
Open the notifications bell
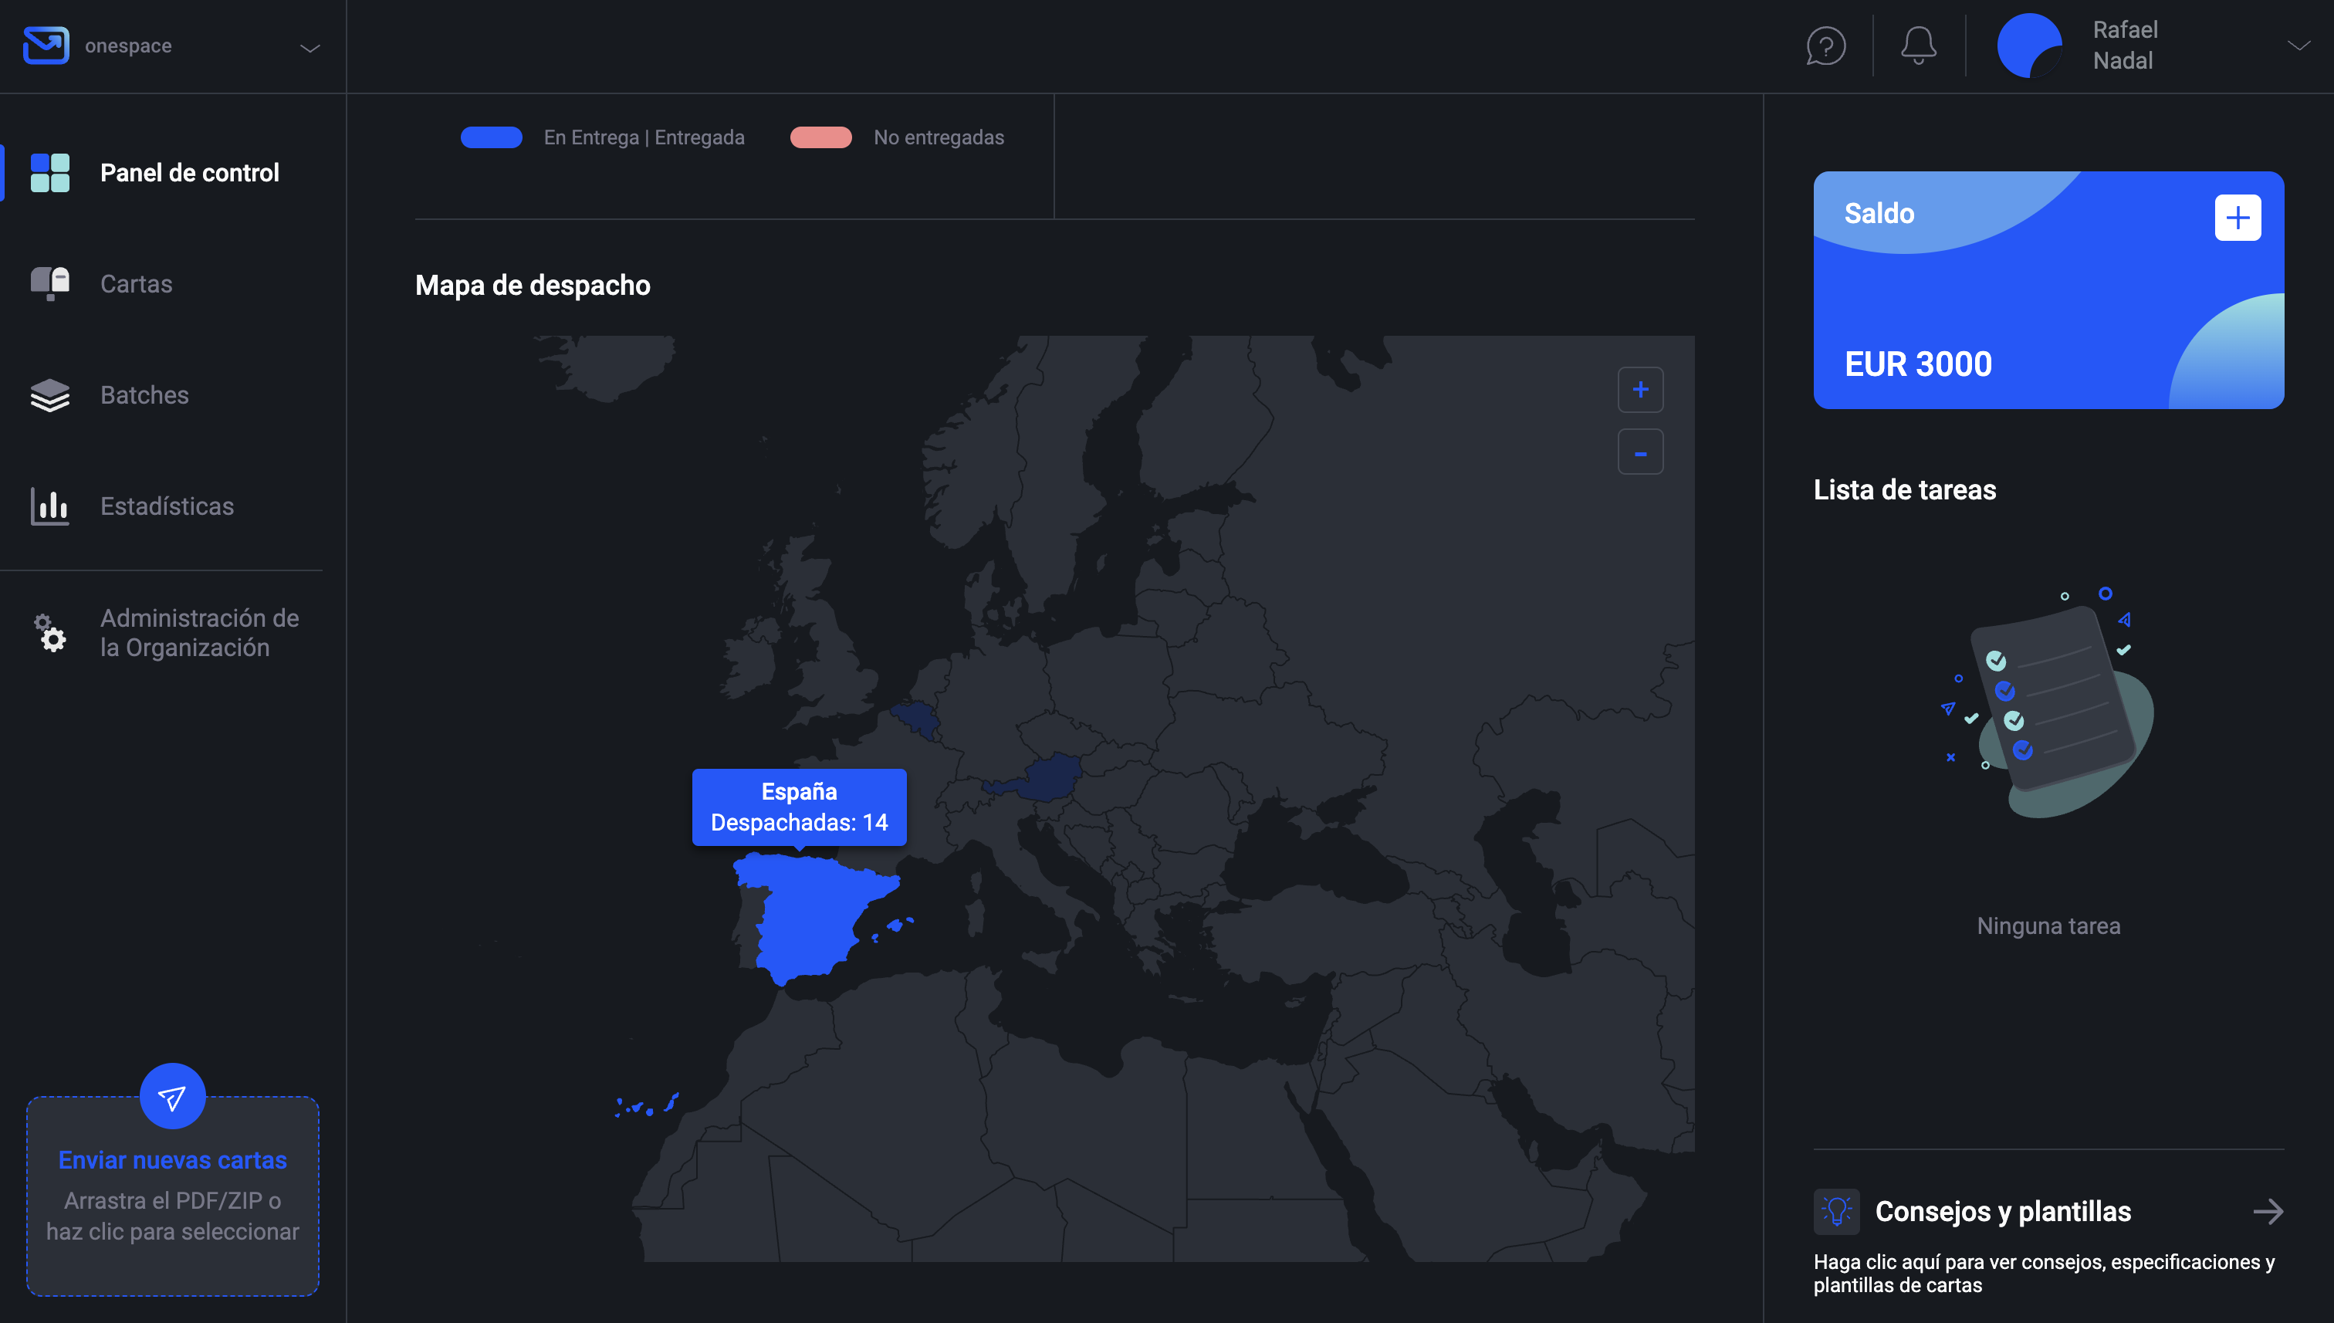(1918, 46)
